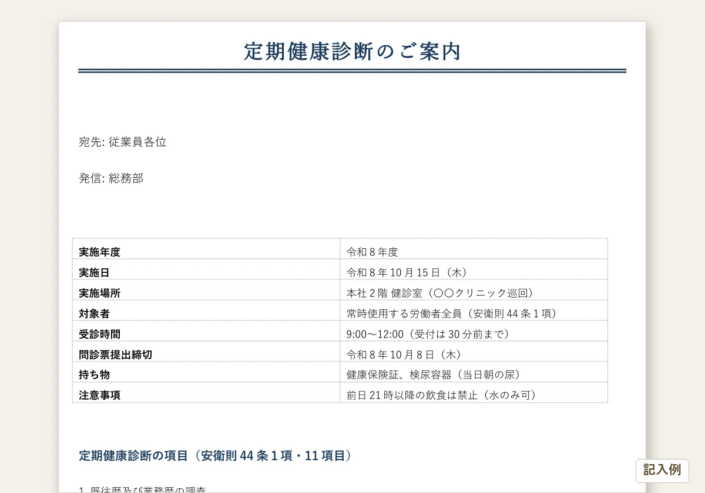Click the cell 令和 8 年 10 月 15 日（木）
This screenshot has width=705, height=493.
click(x=474, y=269)
